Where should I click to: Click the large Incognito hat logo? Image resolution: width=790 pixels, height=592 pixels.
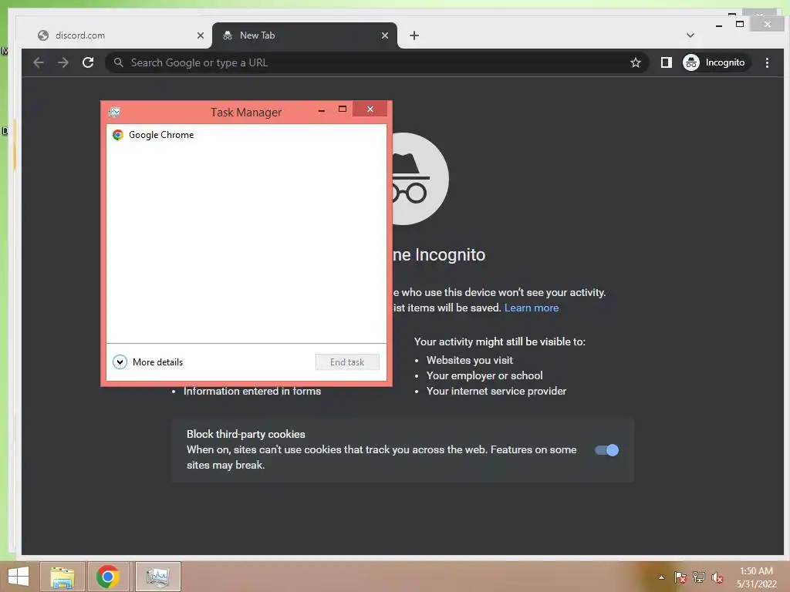(420, 179)
